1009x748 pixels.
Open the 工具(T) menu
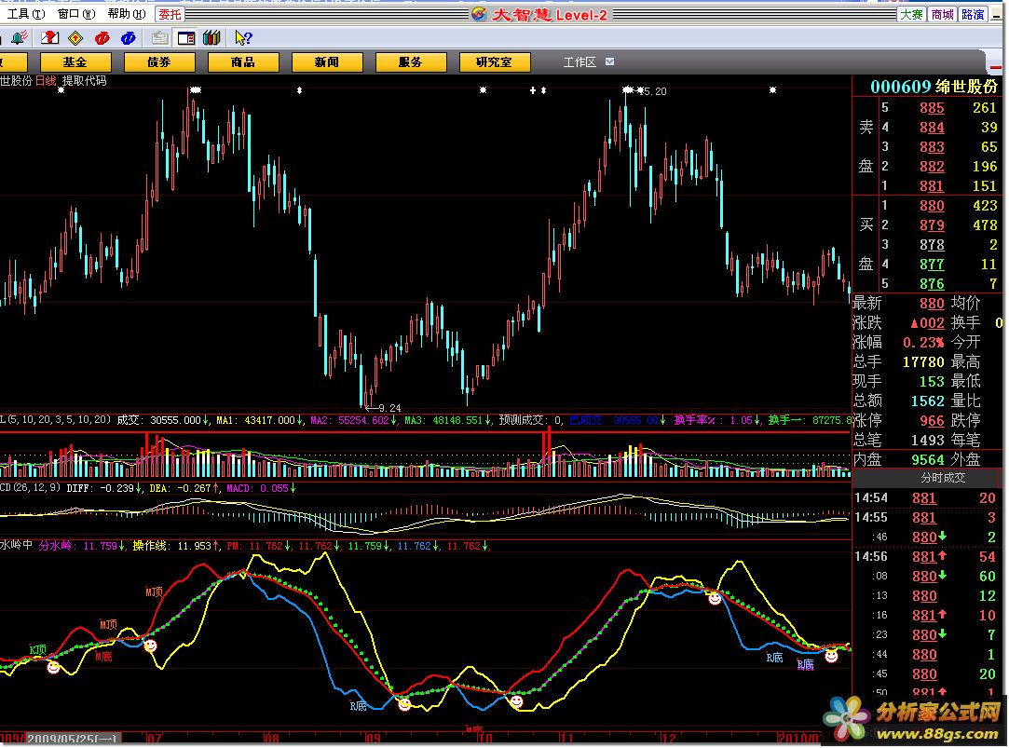25,14
